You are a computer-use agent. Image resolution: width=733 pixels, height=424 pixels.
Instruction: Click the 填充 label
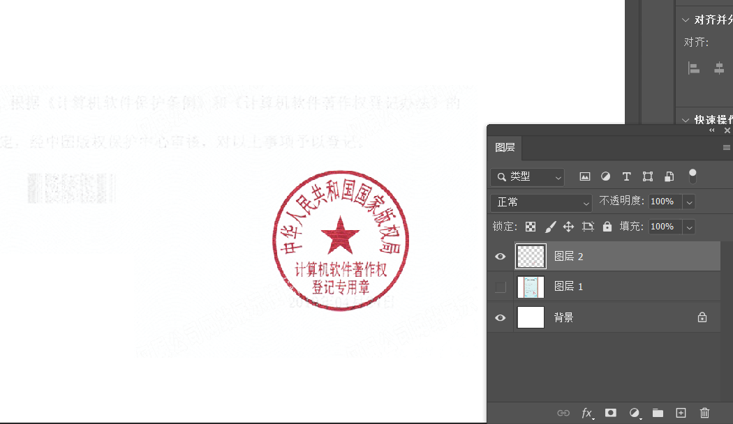point(631,227)
